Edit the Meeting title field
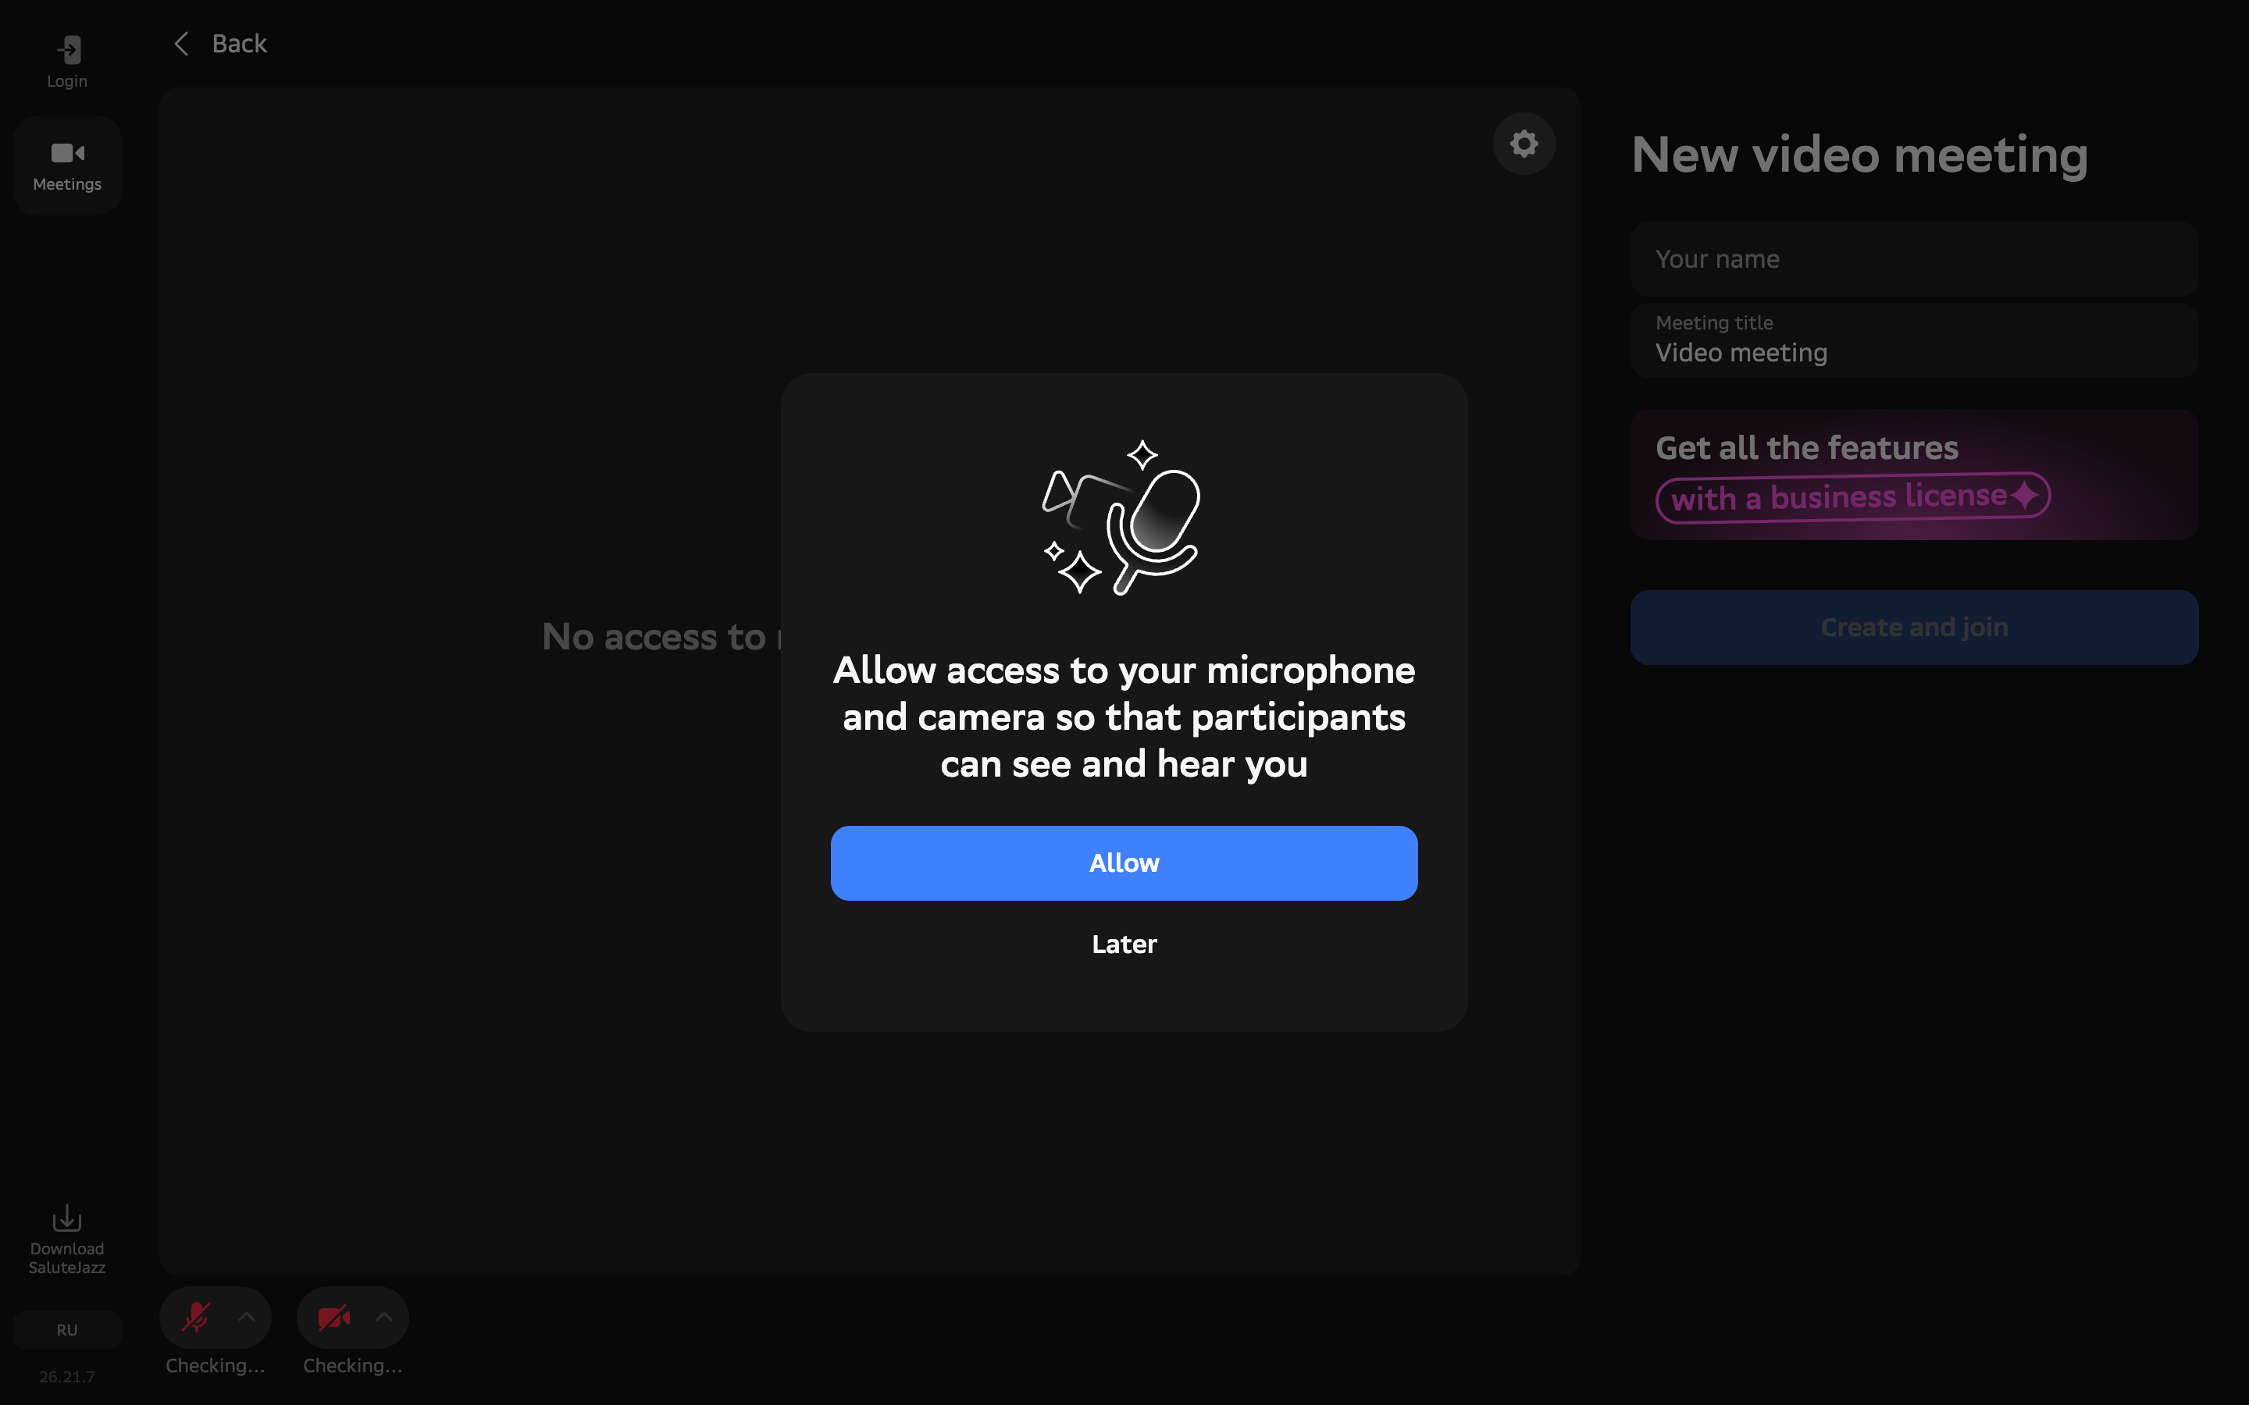 [1913, 340]
